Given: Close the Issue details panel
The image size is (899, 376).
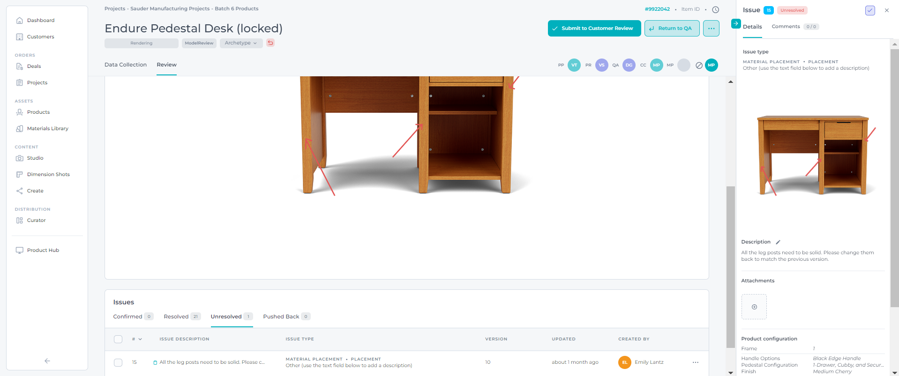Looking at the screenshot, I should (886, 10).
